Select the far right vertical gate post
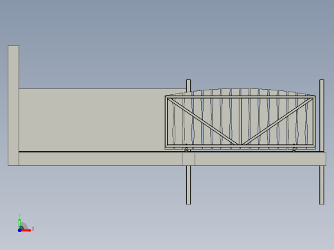Image resolution: width=334 pixels, height=250 pixels. point(322,115)
